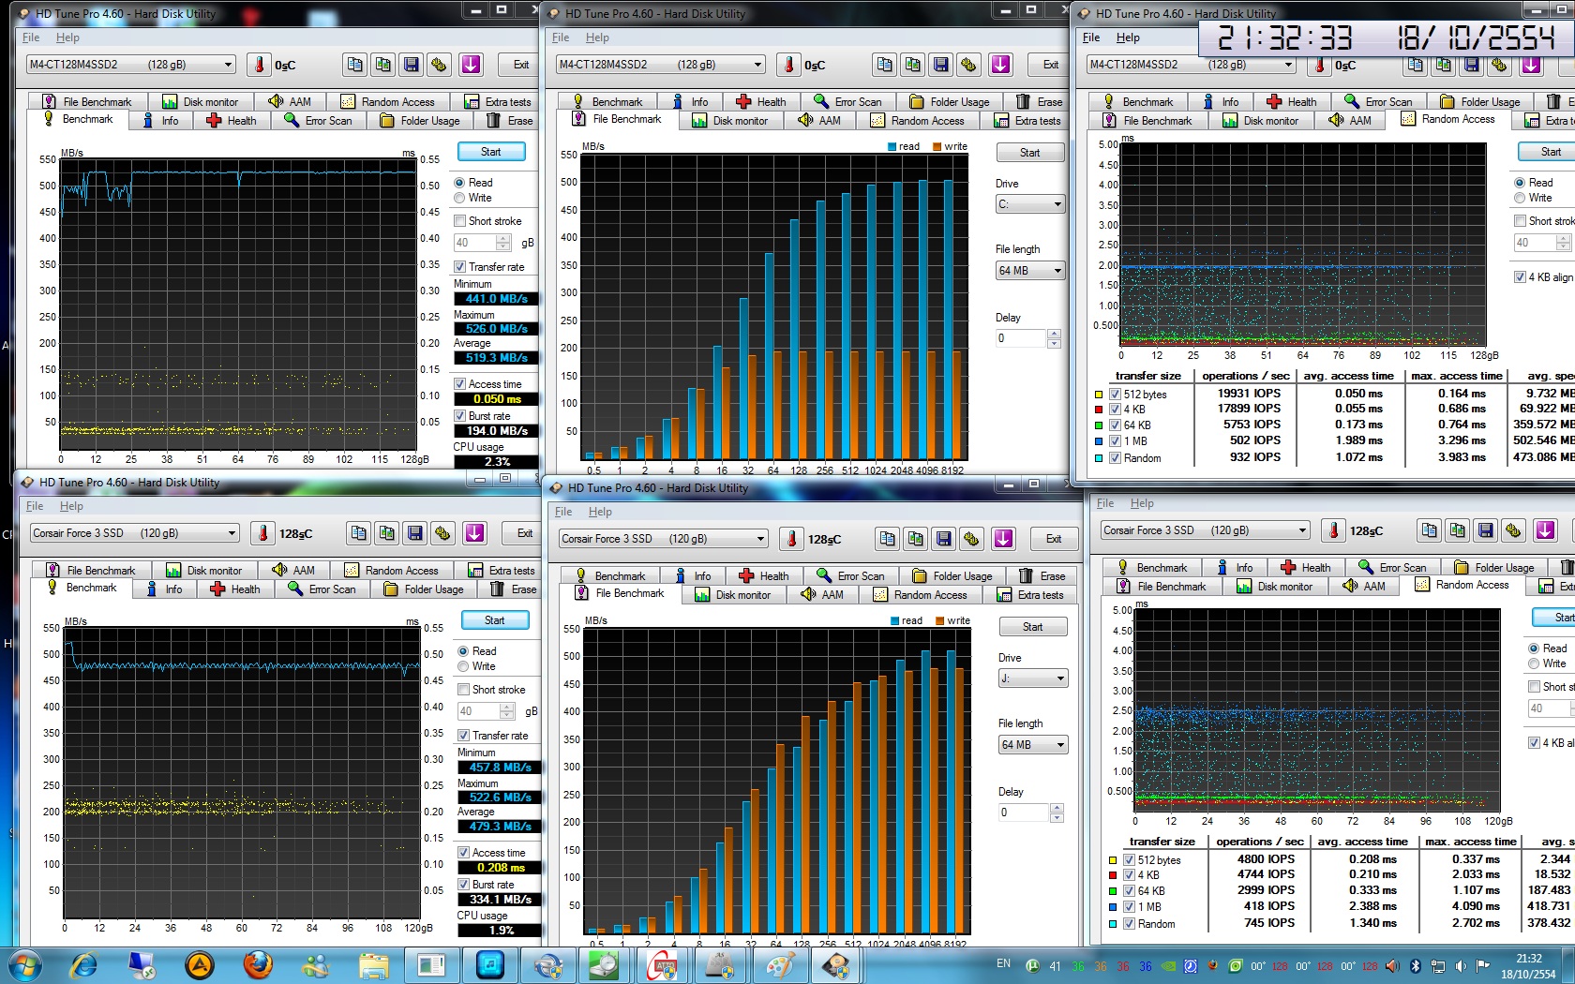1575x984 pixels.
Task: Click Start button in Corsair Benchmark window
Action: 495,620
